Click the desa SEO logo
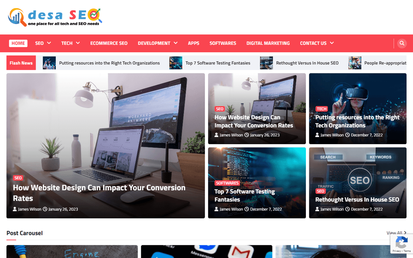The image size is (413, 258). pyautogui.click(x=55, y=17)
